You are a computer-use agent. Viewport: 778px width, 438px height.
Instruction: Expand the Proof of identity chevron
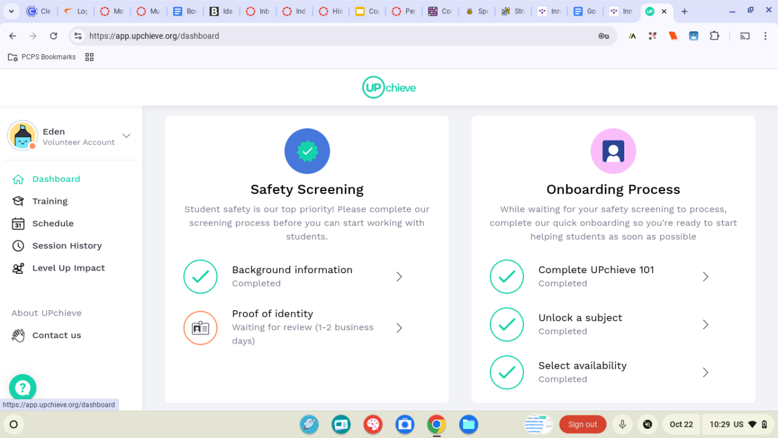(399, 328)
